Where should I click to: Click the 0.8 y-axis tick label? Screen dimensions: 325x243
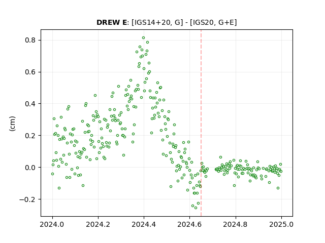(x=30, y=40)
